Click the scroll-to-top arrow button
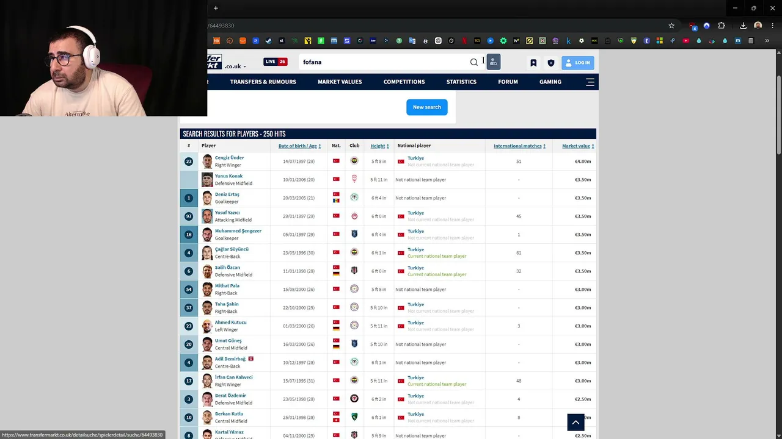The width and height of the screenshot is (782, 439). pyautogui.click(x=576, y=422)
